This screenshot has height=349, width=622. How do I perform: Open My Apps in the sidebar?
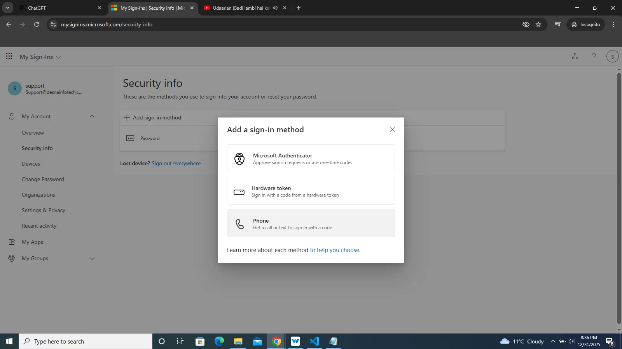tap(32, 242)
